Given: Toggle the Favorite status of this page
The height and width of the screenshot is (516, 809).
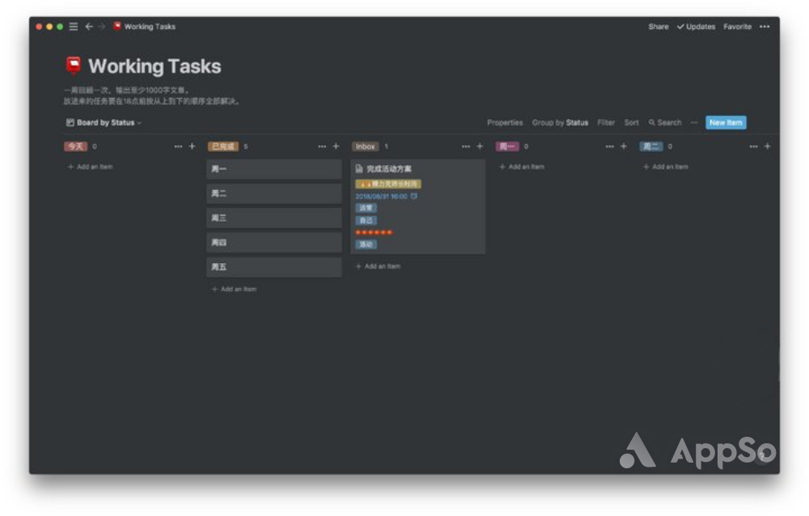Looking at the screenshot, I should point(737,27).
